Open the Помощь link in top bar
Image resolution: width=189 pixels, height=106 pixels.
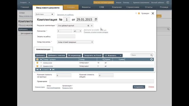pos(126,2)
